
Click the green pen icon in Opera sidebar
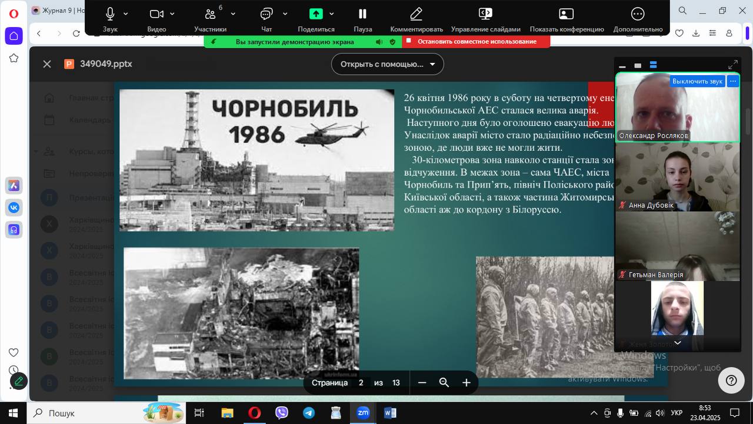19,381
